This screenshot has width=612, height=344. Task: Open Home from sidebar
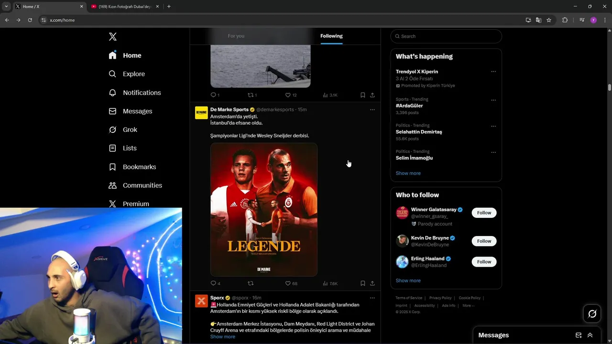(x=125, y=55)
